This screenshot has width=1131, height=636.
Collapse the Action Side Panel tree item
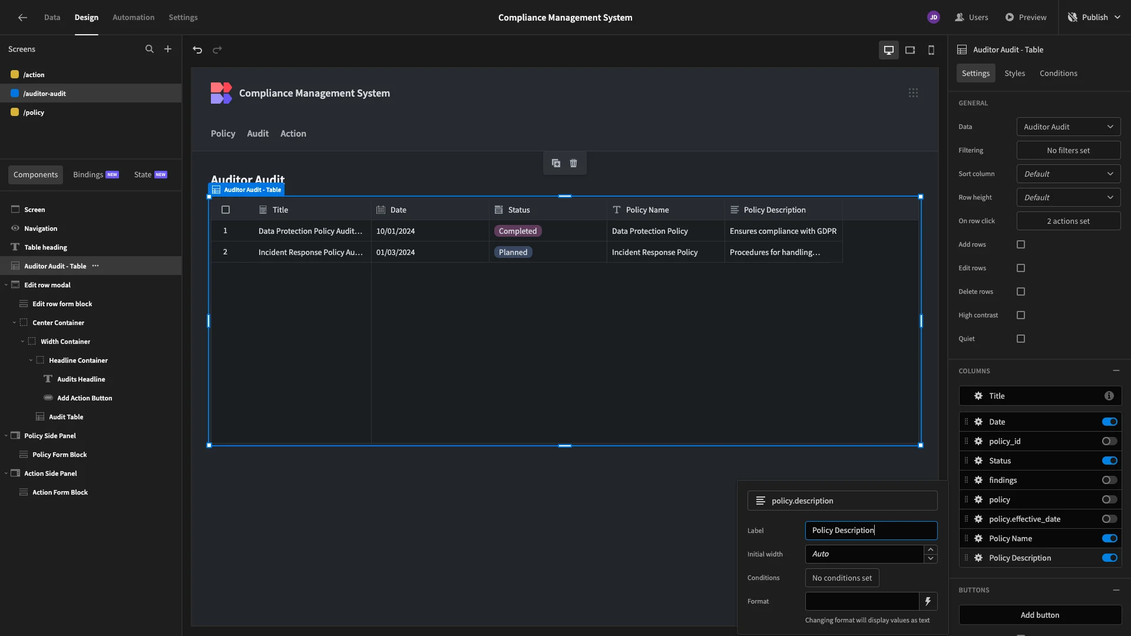pyautogui.click(x=6, y=473)
